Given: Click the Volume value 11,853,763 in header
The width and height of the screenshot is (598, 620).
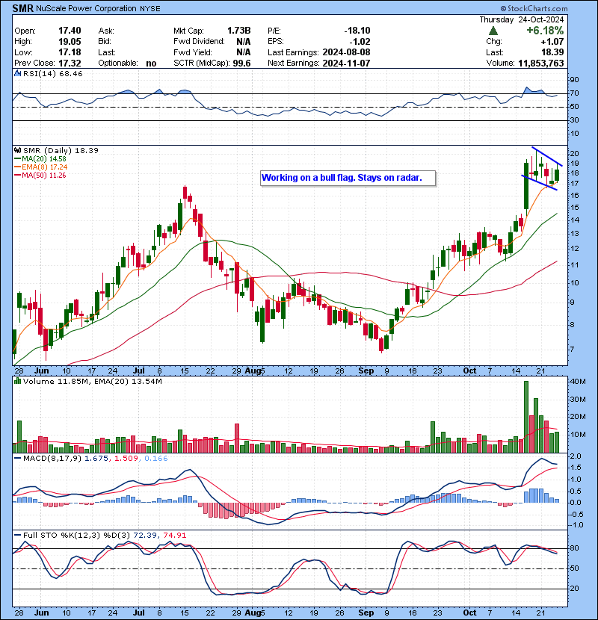Looking at the screenshot, I should (540, 63).
